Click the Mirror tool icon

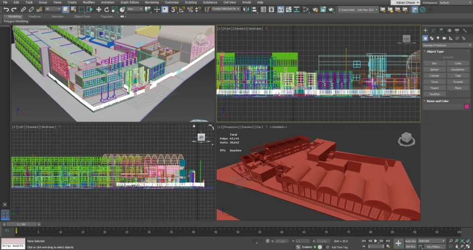click(x=246, y=10)
